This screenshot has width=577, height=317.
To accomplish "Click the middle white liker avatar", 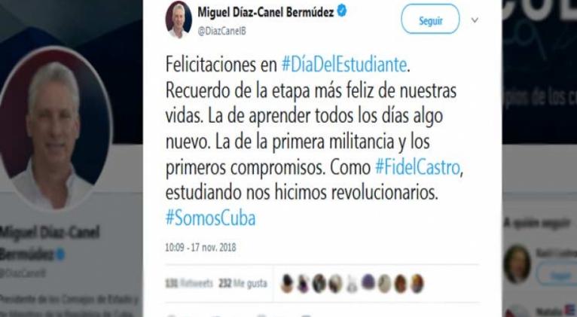I will (352, 284).
